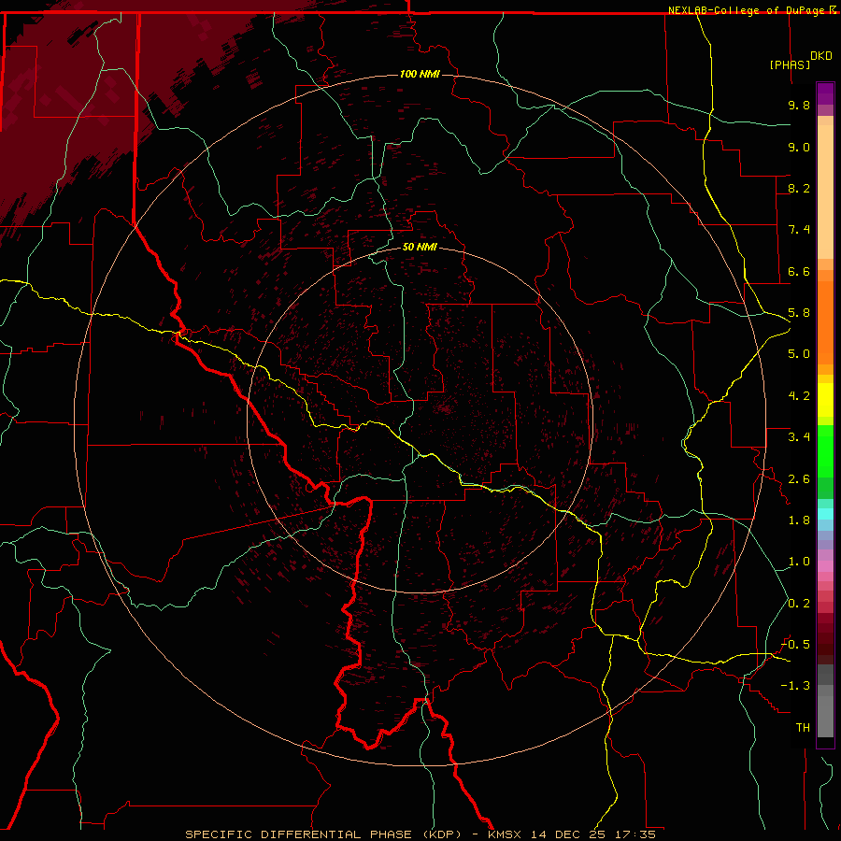Click the 1.8 value on the color scale

[x=799, y=520]
